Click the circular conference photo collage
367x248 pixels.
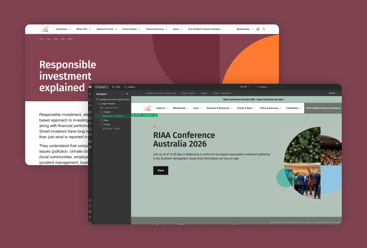[x=310, y=163]
